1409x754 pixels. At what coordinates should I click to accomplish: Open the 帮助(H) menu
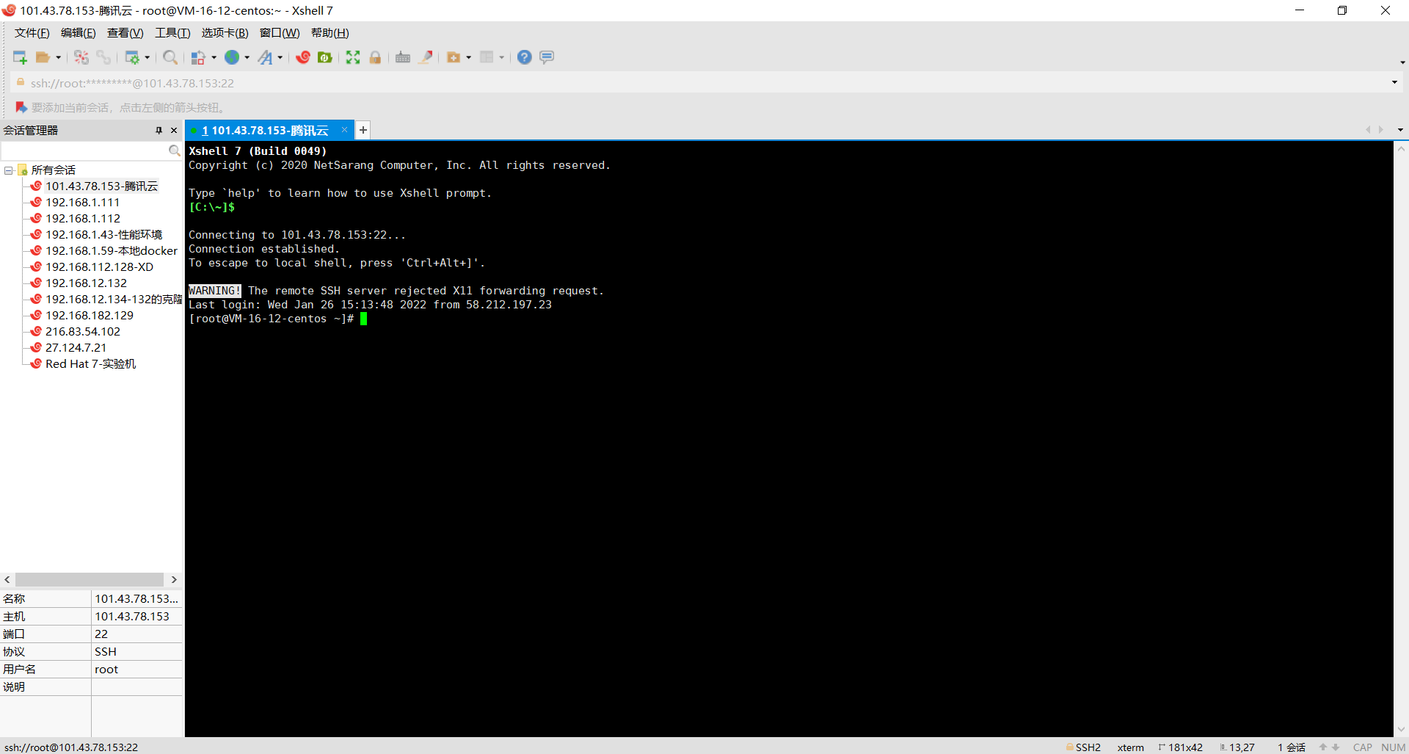click(330, 33)
